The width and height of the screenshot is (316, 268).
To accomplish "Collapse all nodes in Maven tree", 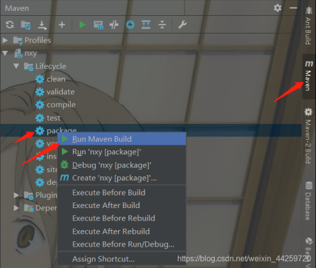I will [x=162, y=25].
